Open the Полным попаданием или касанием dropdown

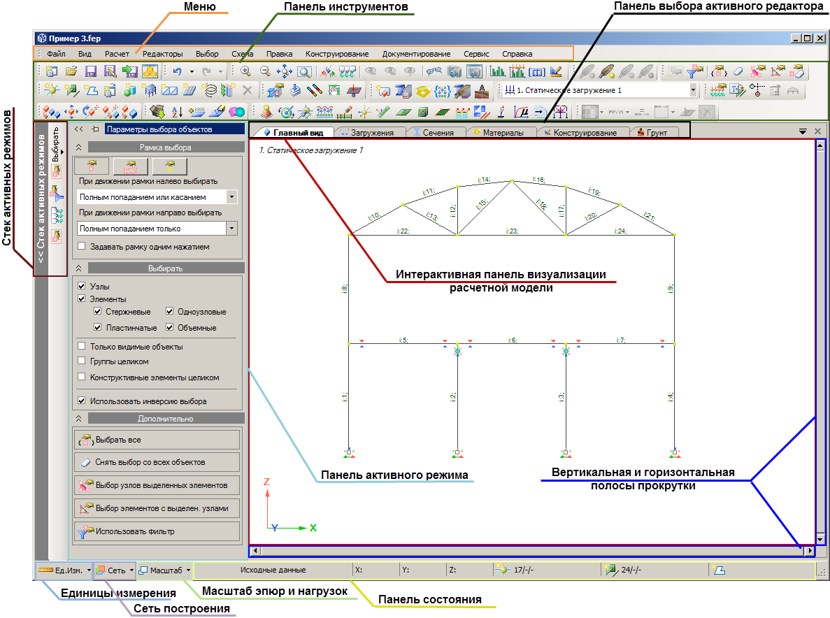[231, 197]
